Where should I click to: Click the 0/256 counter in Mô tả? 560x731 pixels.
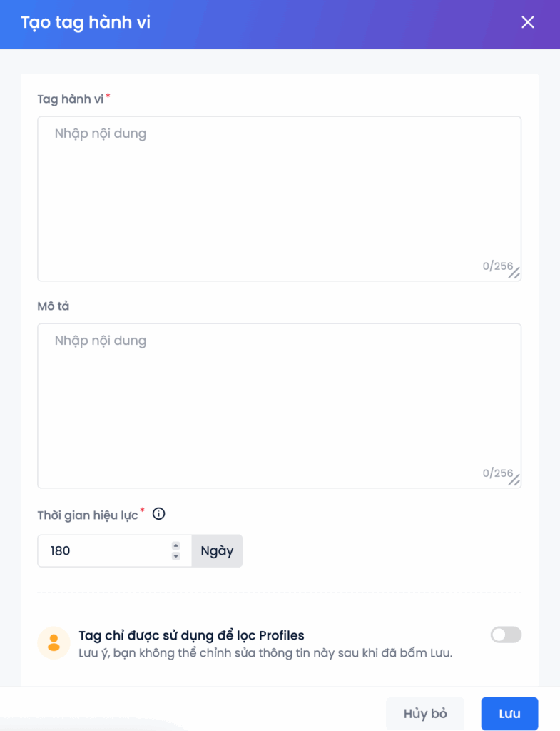497,473
